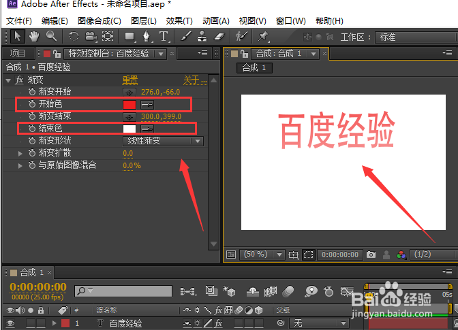458x330 pixels.
Task: Open Brainstorm from the timeline toolbar
Action: 311,291
